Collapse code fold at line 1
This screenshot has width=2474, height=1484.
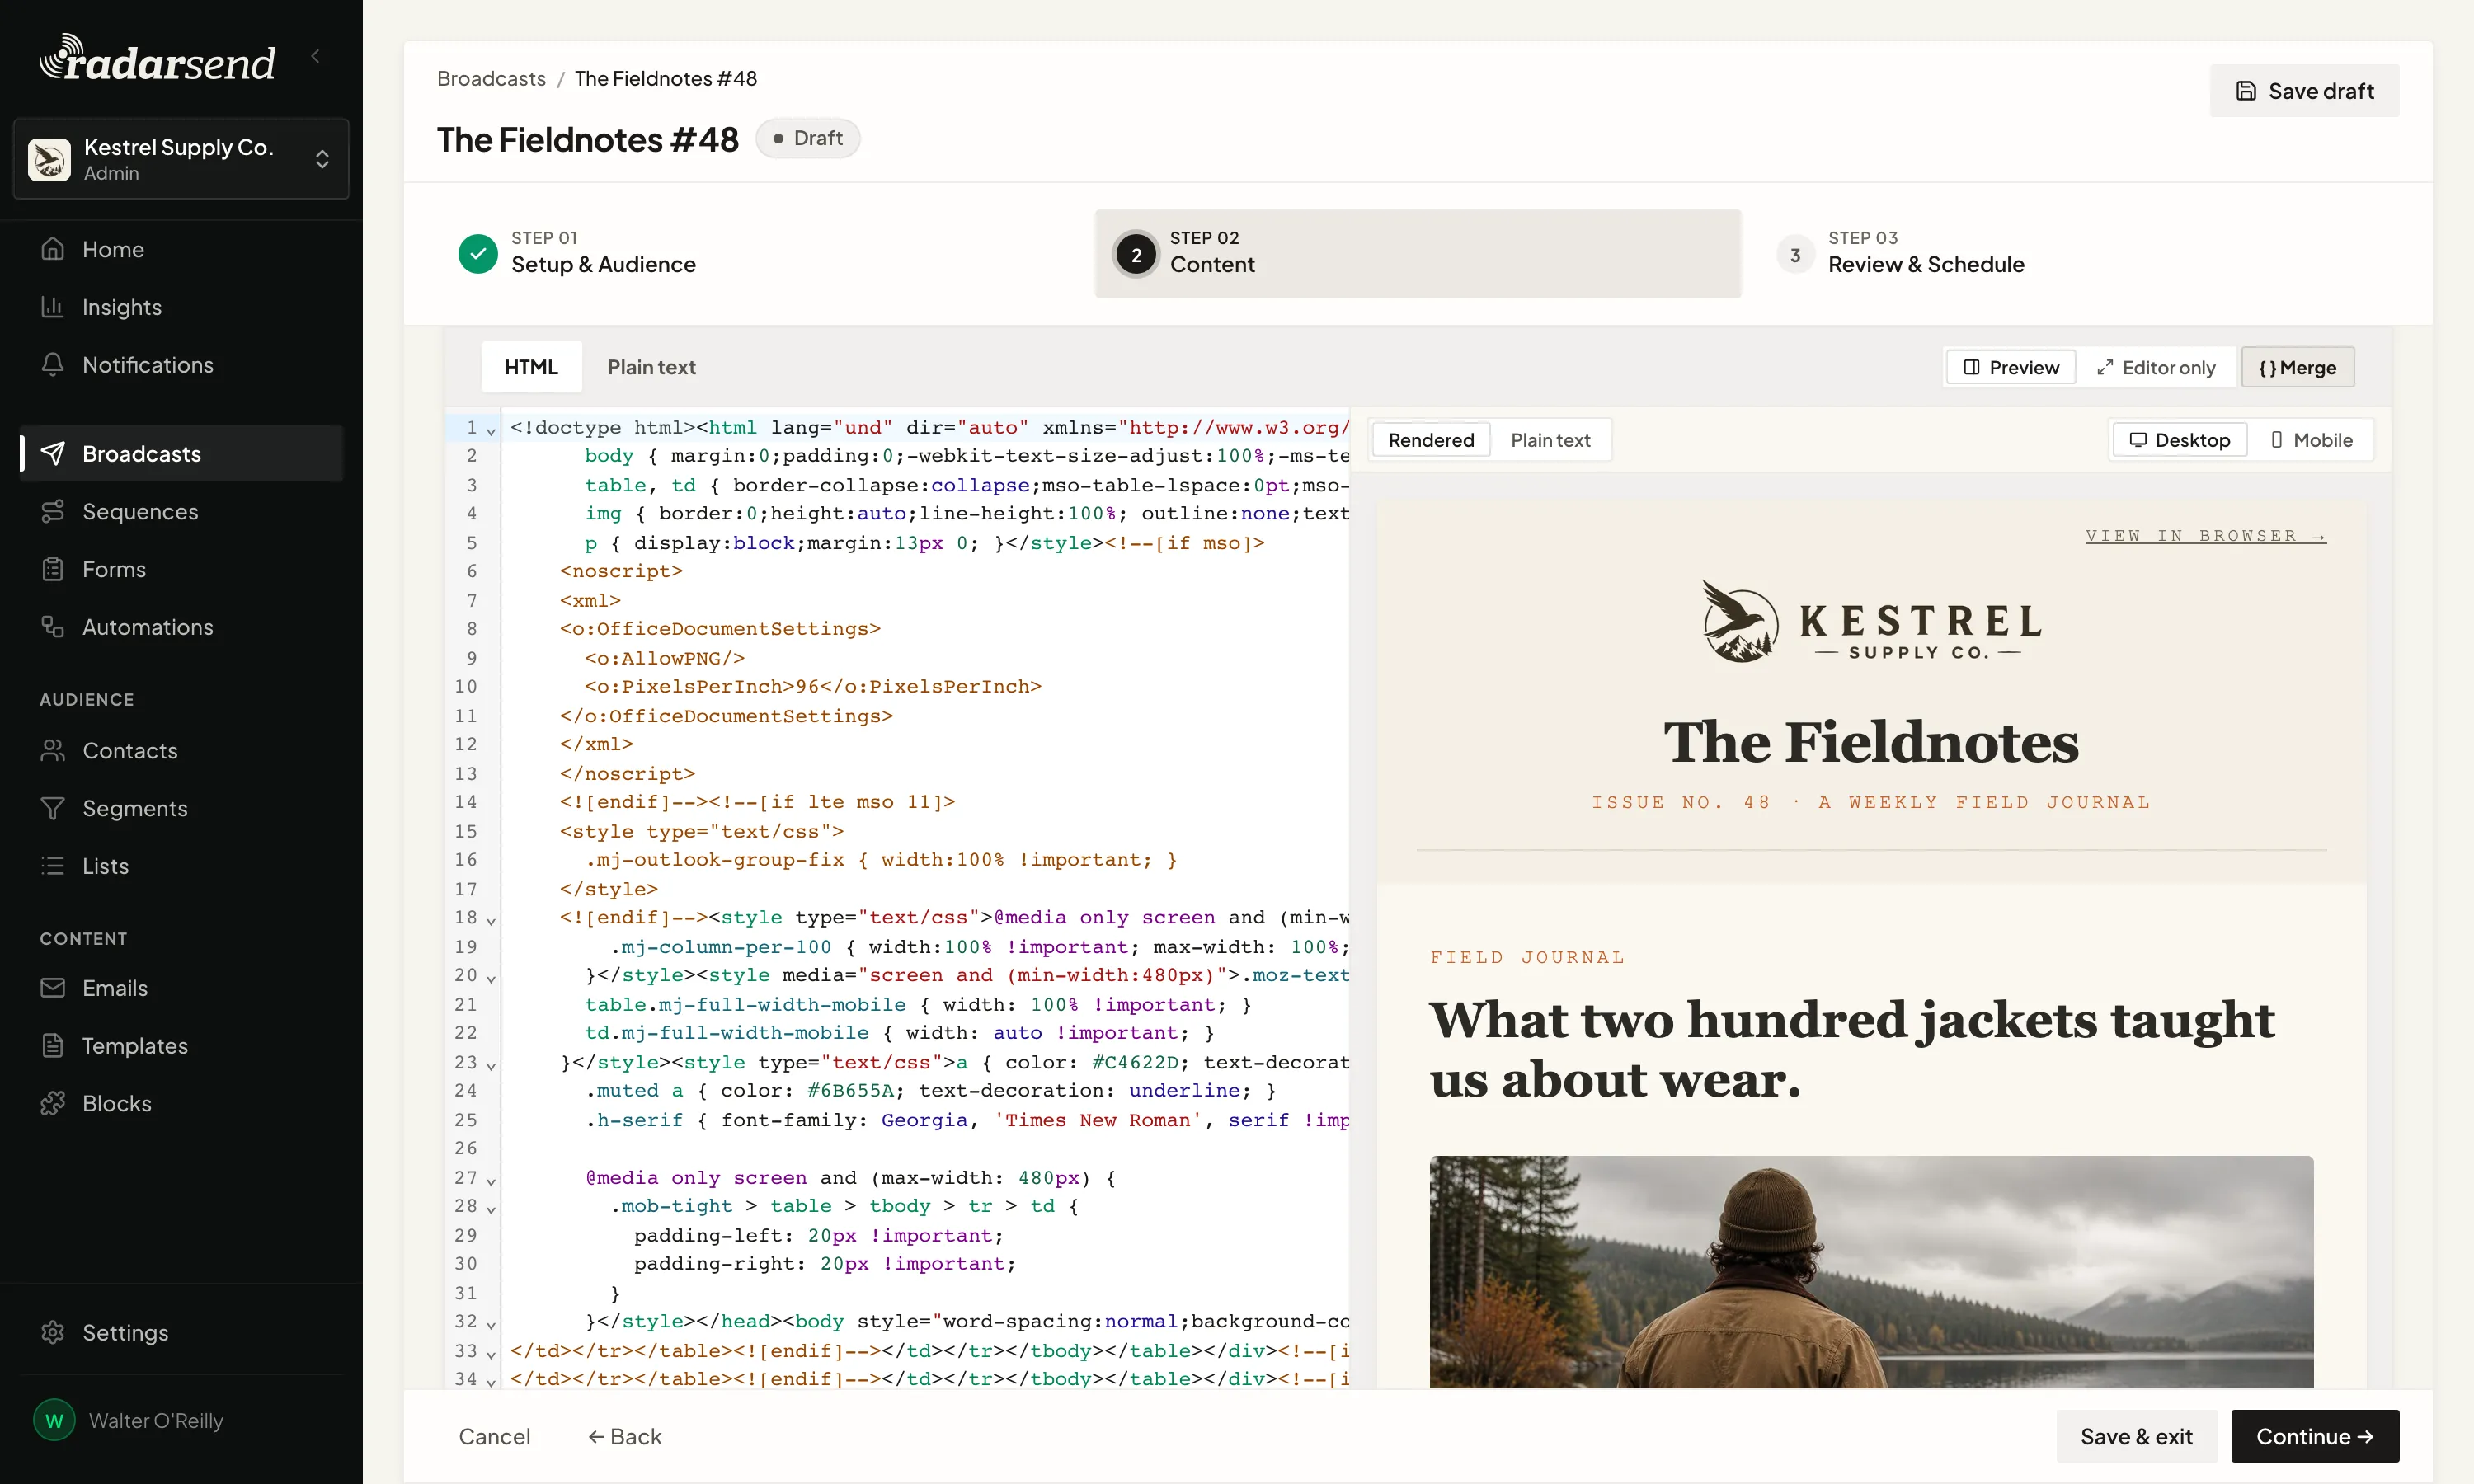click(x=491, y=431)
